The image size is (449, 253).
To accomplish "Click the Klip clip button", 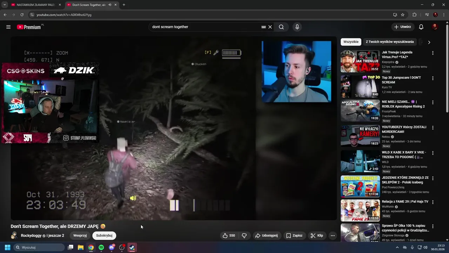I will coord(316,235).
